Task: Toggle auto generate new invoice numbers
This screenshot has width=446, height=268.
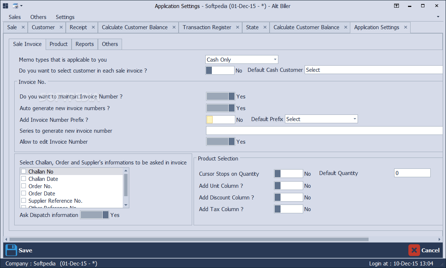Action: [x=221, y=108]
